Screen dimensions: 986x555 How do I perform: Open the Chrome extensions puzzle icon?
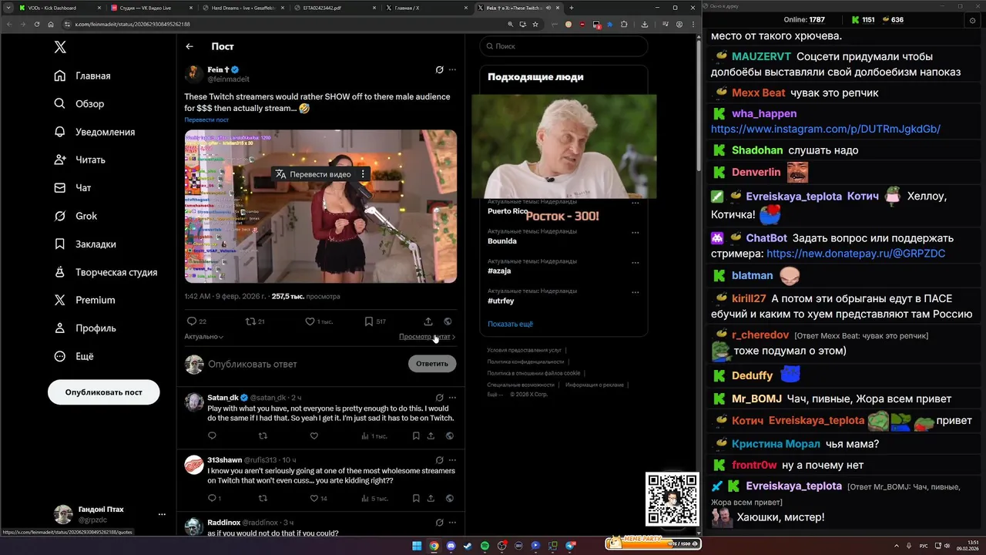point(624,24)
